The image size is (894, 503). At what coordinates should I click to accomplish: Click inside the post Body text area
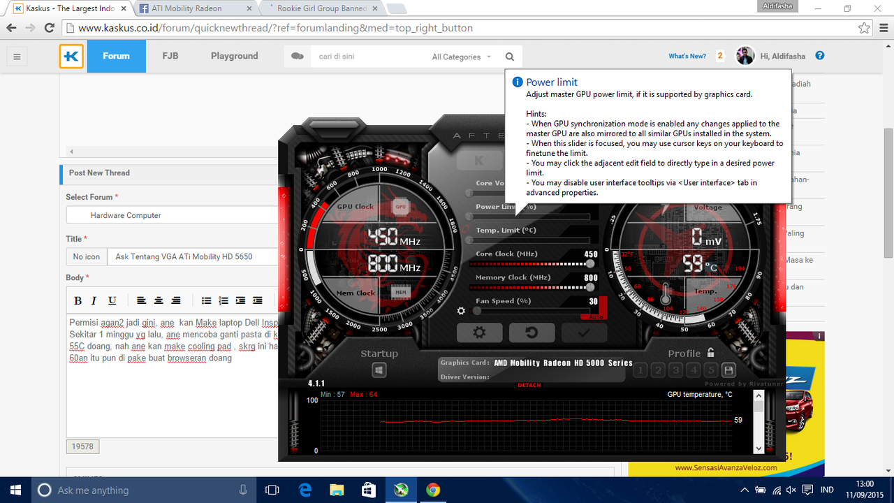coord(173,376)
